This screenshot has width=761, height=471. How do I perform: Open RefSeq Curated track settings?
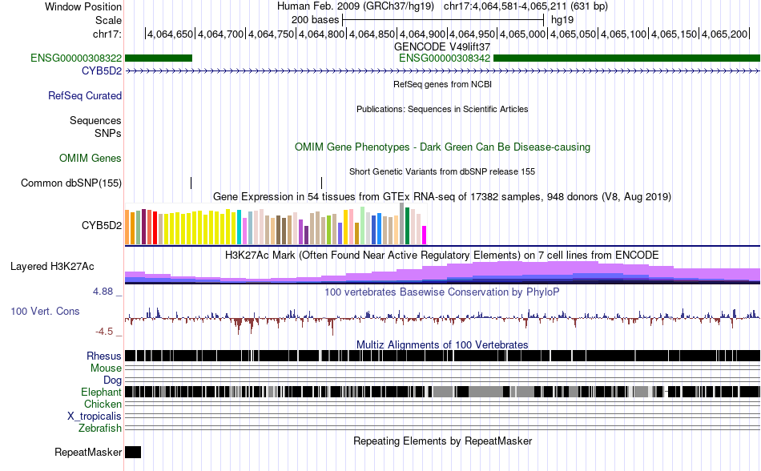click(x=85, y=95)
